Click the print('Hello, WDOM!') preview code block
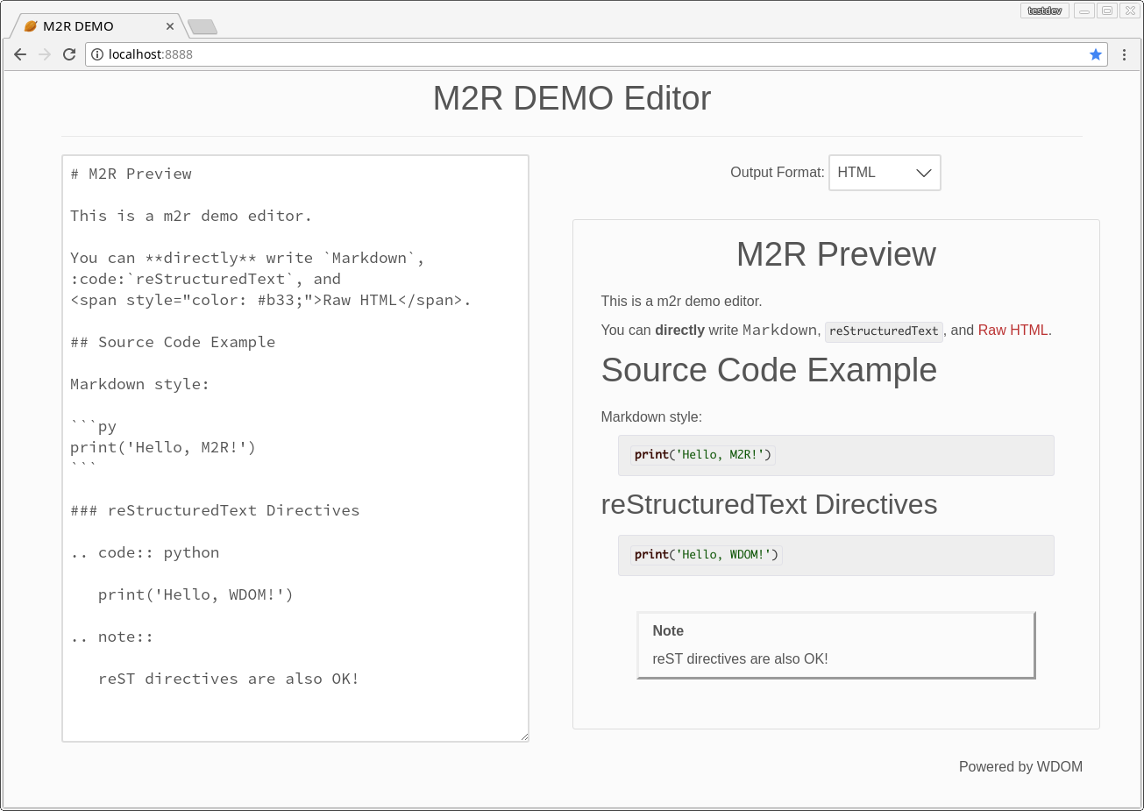 [x=836, y=555]
